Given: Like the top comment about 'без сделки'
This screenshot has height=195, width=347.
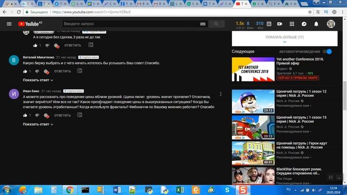Looking at the screenshot, I should click(35, 45).
